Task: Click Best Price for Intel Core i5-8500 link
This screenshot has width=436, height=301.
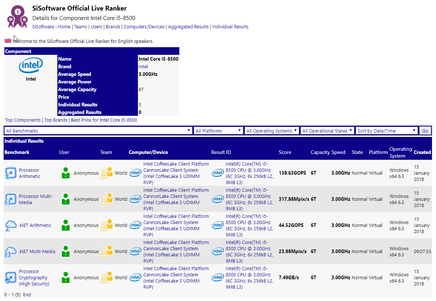Action: click(x=104, y=120)
